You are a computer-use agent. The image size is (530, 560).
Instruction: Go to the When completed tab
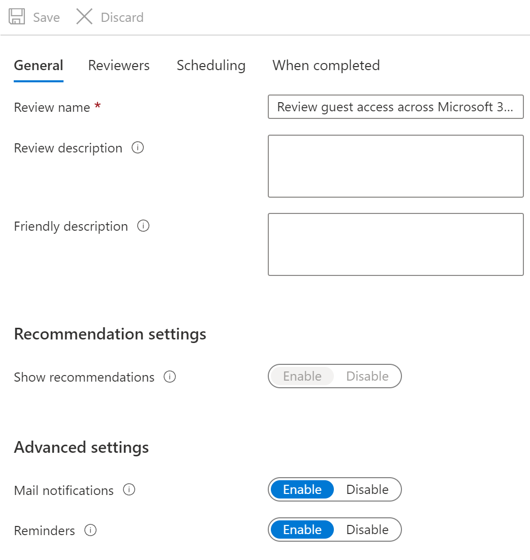pos(326,66)
